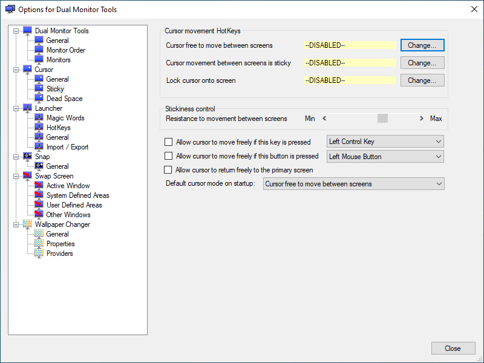Screen dimensions: 484x363
Task: Open the default cursor mode dropdown
Action: (354, 184)
